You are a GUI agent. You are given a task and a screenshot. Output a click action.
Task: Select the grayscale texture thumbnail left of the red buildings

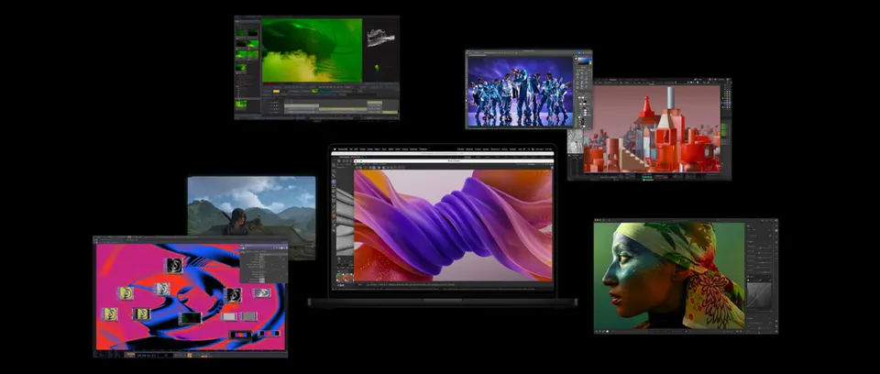click(x=576, y=142)
